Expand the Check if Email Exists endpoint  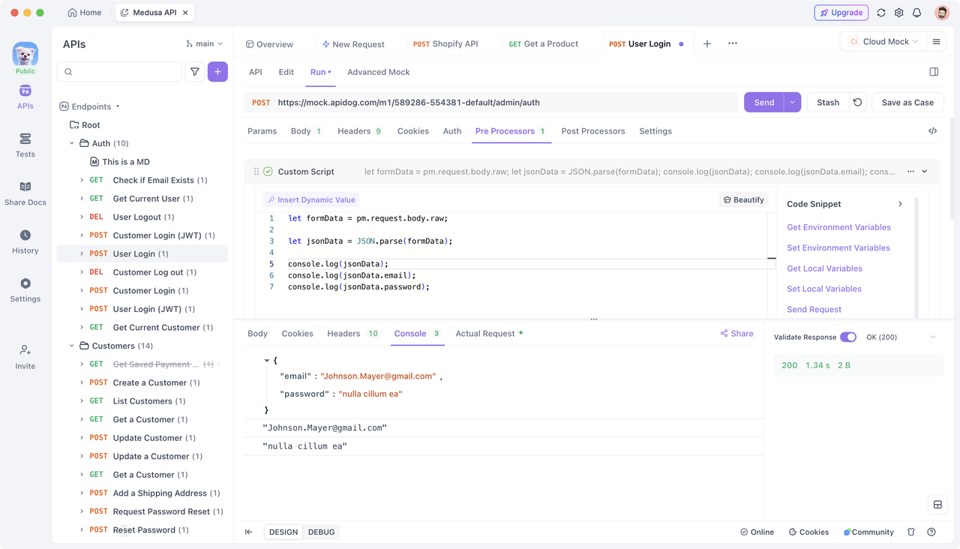tap(82, 180)
